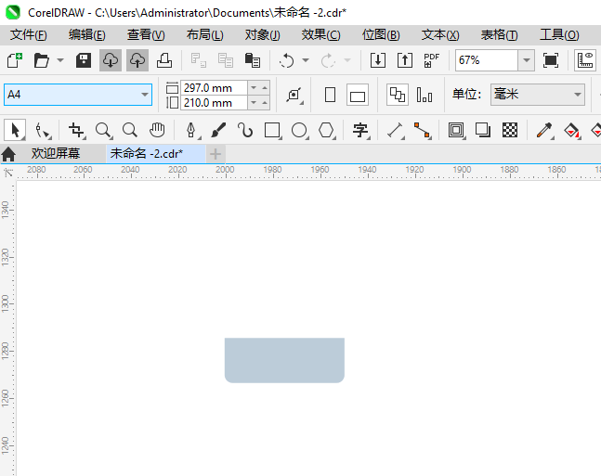Image resolution: width=601 pixels, height=476 pixels.
Task: Switch to the 欢迎屏幕 tab
Action: tap(56, 153)
